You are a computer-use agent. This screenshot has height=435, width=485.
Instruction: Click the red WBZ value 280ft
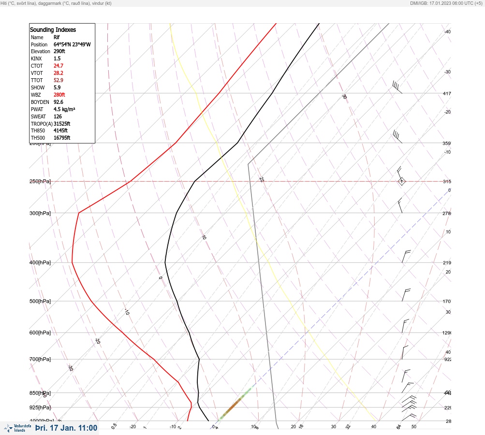click(59, 95)
